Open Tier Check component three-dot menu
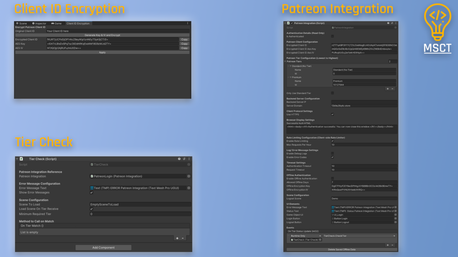The image size is (458, 257). (x=189, y=159)
